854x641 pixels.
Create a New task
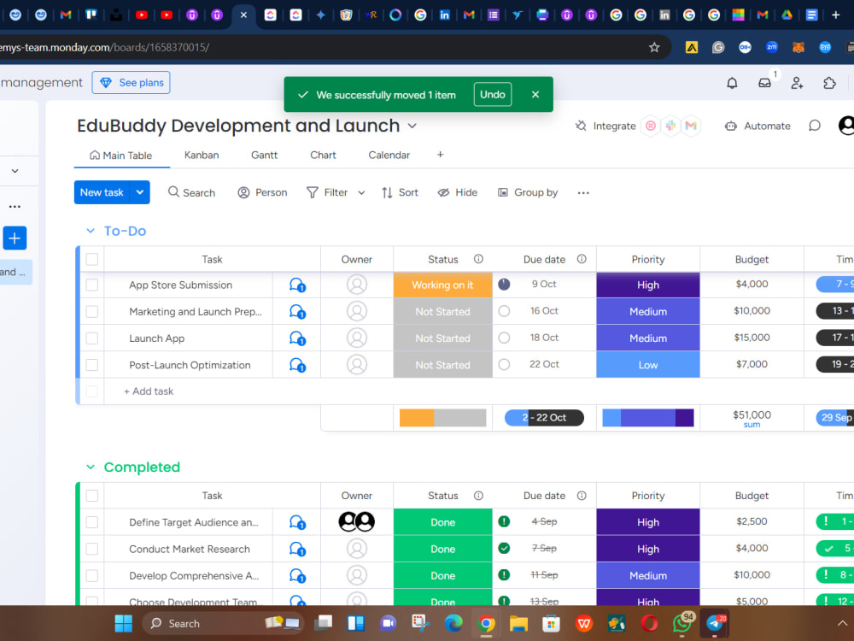tap(102, 192)
